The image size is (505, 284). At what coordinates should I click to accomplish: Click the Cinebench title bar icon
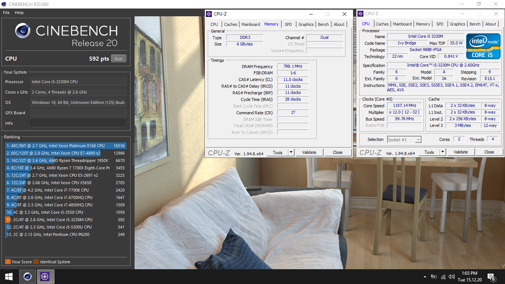point(4,4)
